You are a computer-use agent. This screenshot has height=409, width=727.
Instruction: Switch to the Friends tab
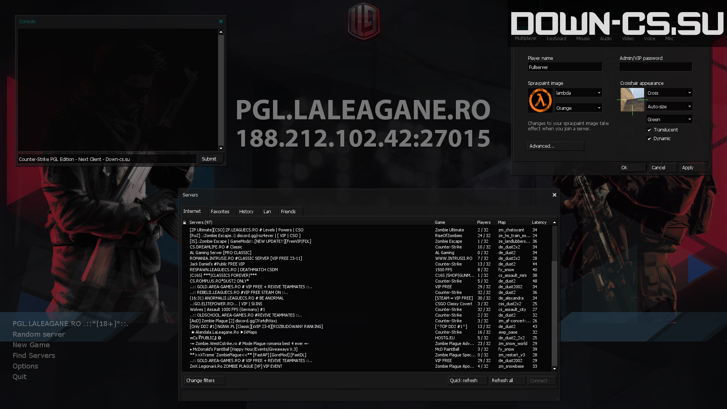(x=290, y=212)
